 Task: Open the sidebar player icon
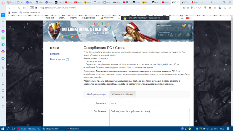point(3,68)
